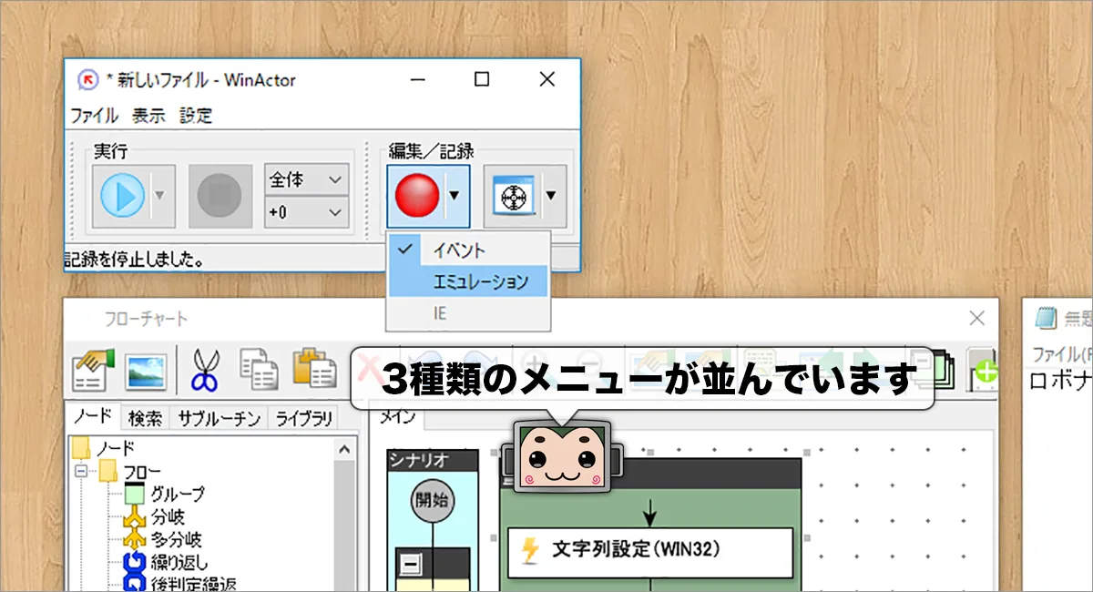Click the blue play run button
1093x592 pixels.
click(123, 196)
